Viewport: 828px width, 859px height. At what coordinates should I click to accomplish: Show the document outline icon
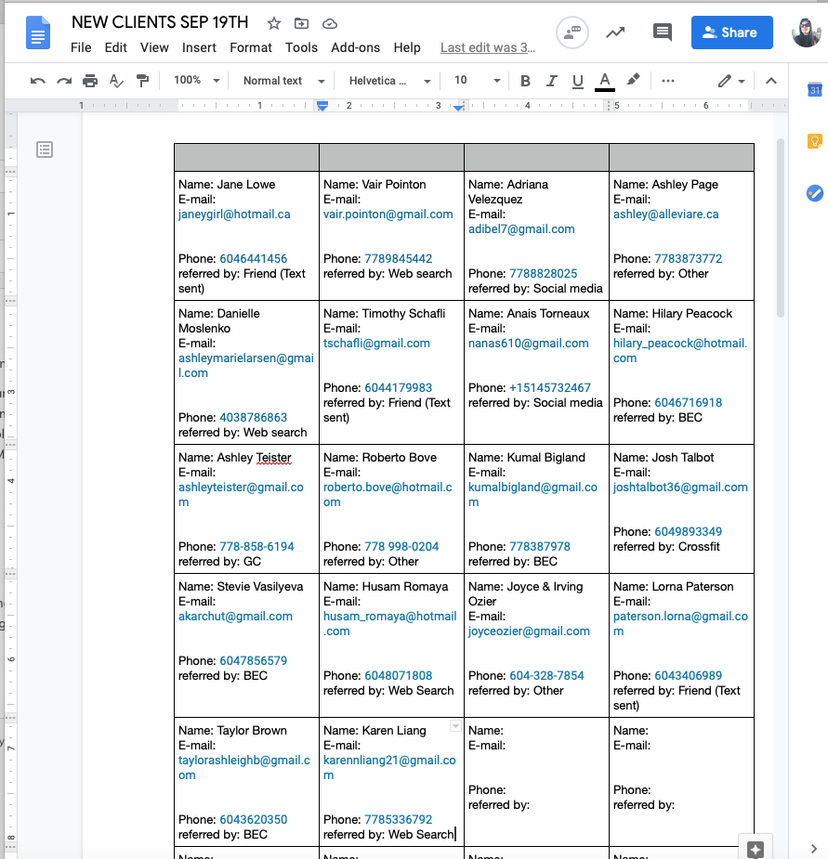[45, 150]
